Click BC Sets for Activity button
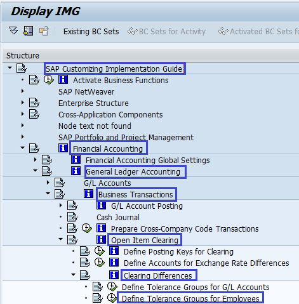The image size is (299, 304). 166,32
